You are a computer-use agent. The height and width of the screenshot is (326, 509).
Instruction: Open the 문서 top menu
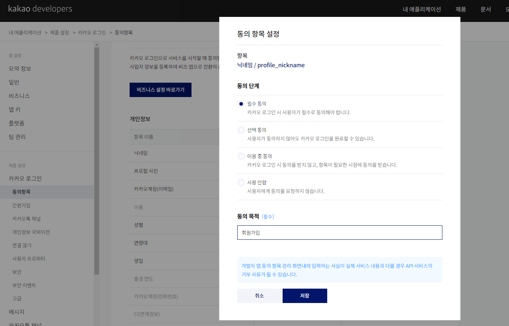[x=486, y=9]
